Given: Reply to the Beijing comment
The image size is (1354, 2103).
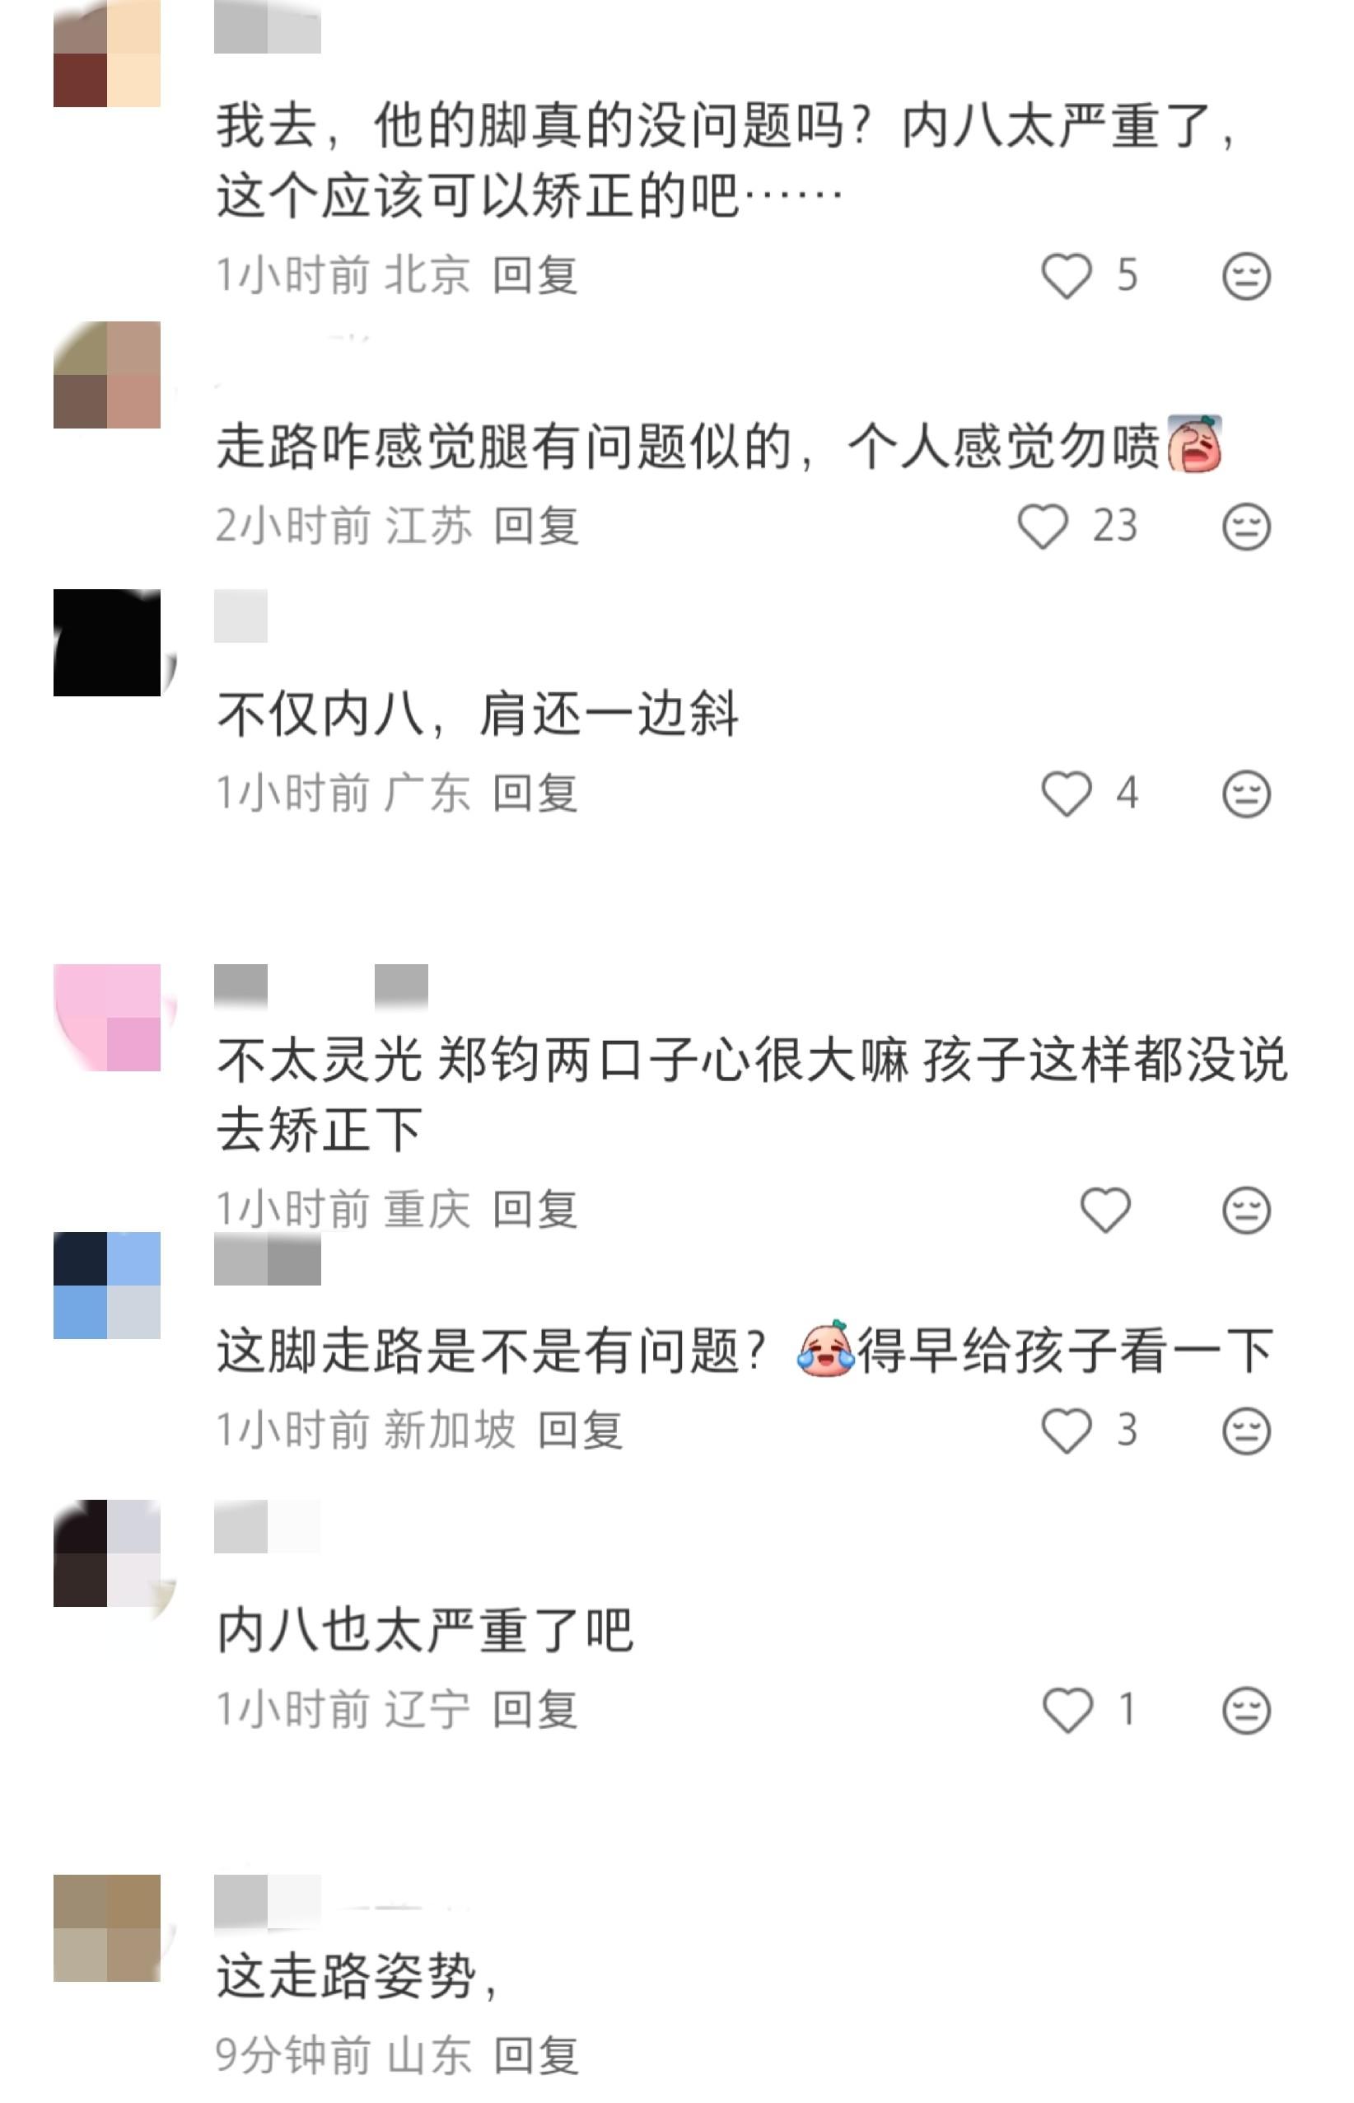Looking at the screenshot, I should [535, 276].
